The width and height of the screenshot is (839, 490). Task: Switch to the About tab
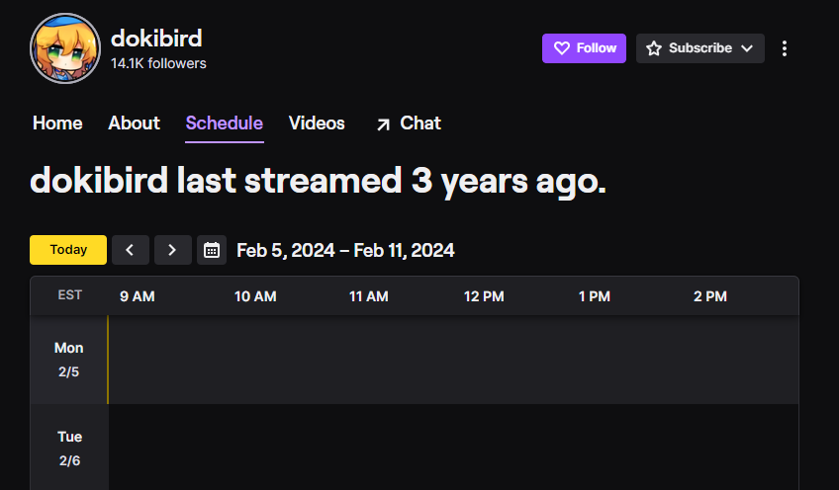click(x=134, y=123)
